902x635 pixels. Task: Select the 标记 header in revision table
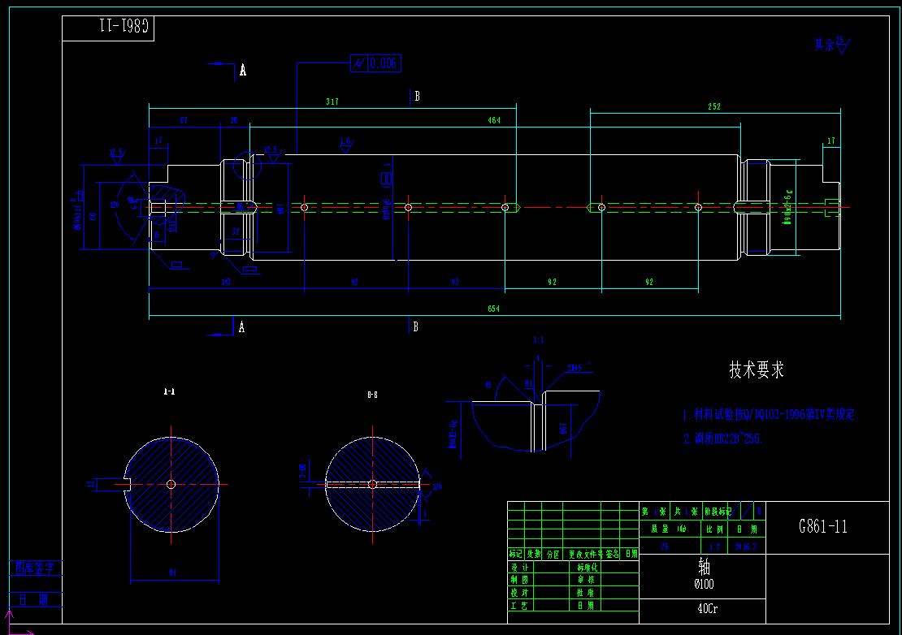515,554
